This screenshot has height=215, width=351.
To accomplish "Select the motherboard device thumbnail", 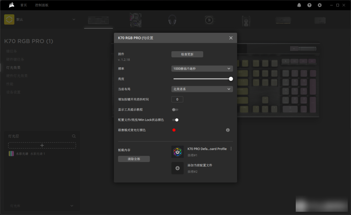I will click(x=136, y=20).
